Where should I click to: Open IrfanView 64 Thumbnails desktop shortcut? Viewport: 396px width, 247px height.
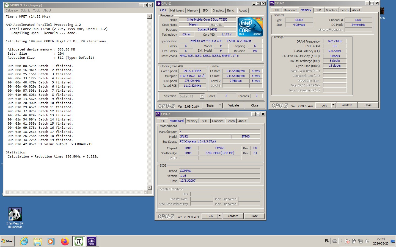coord(15,218)
